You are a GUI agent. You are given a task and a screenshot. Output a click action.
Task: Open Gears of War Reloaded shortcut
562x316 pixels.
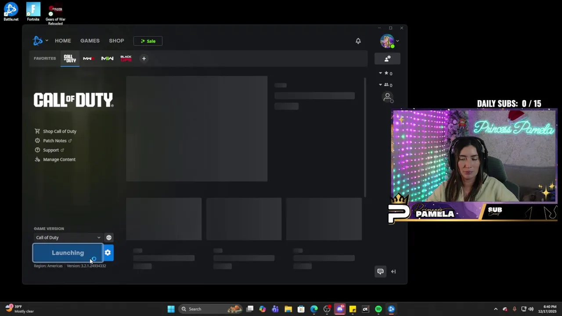tap(55, 14)
